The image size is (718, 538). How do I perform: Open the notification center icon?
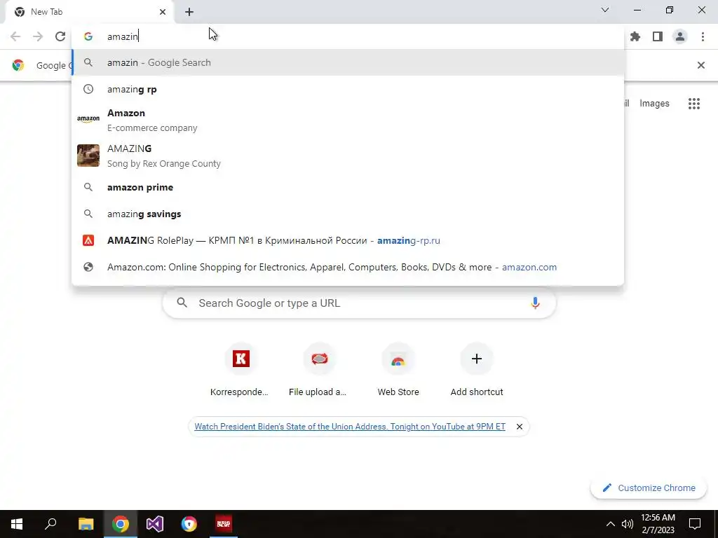coord(695,524)
